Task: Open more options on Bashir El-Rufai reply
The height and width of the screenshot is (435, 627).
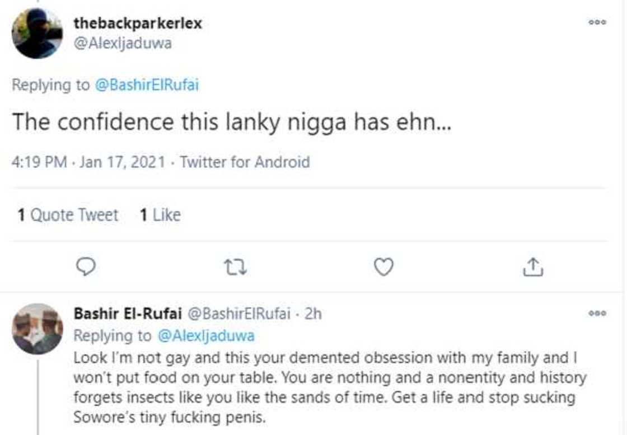Action: [x=597, y=314]
